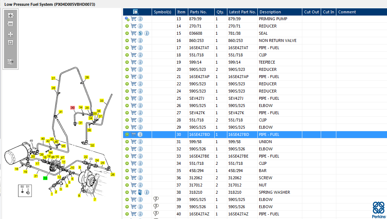Sort by the Qty. column header
Screen dimensions: 387x219
pyautogui.click(x=220, y=12)
